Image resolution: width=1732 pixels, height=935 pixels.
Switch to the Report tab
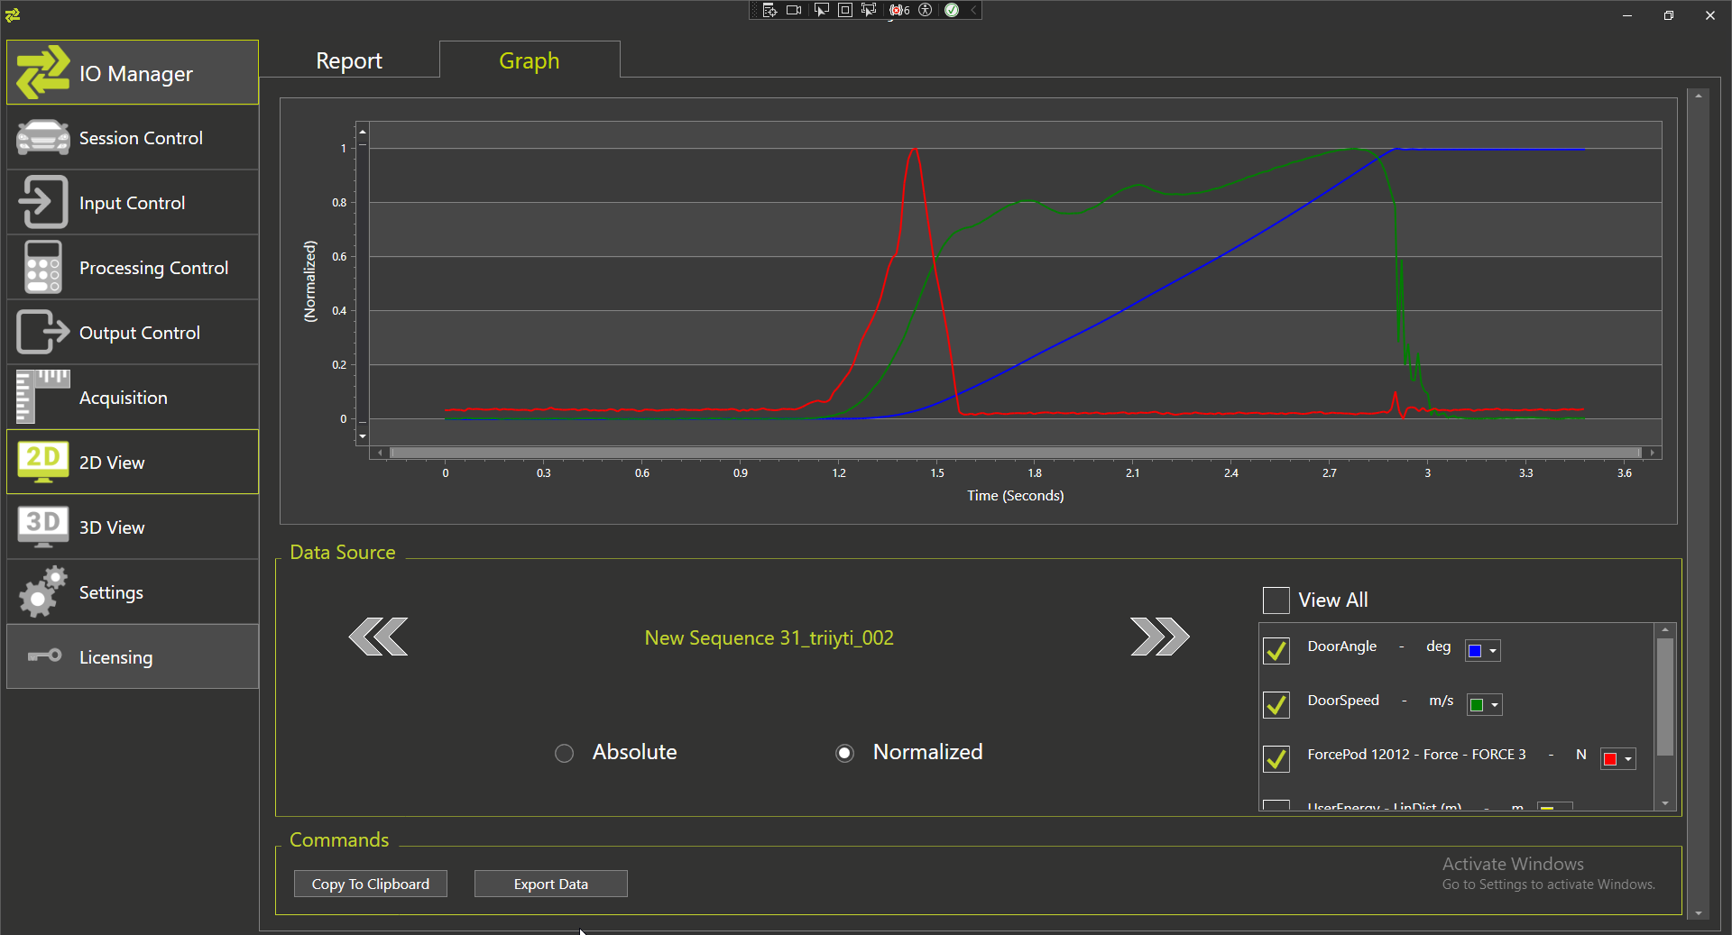point(349,60)
